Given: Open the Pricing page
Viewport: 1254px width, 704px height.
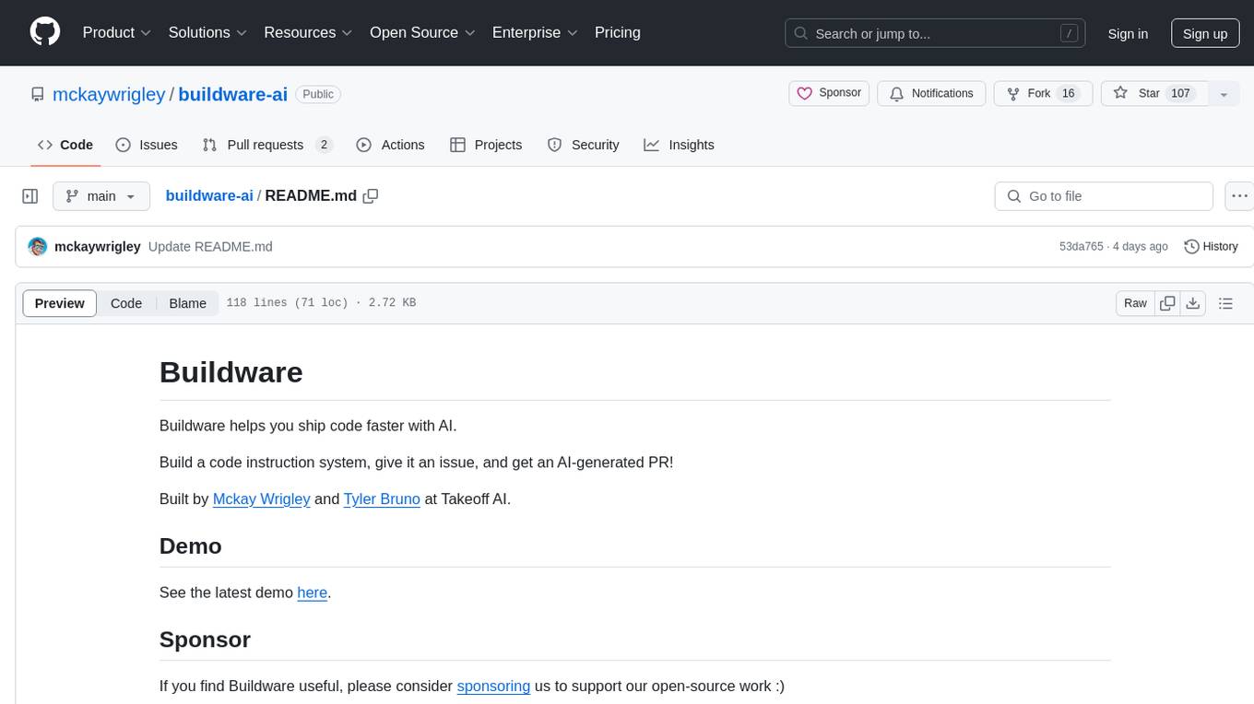Looking at the screenshot, I should click(618, 32).
